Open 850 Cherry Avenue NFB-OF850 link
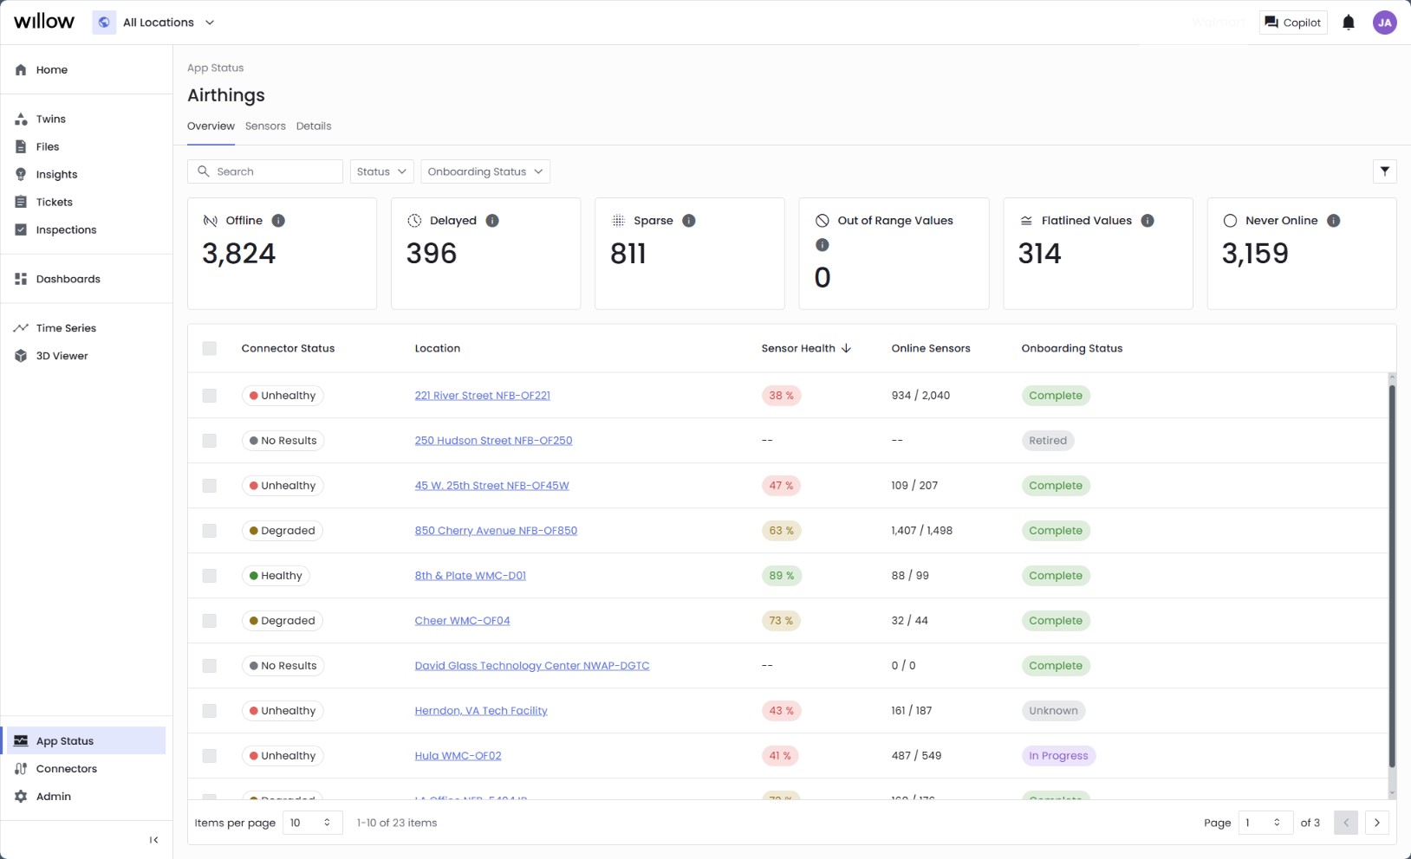1411x859 pixels. tap(495, 530)
